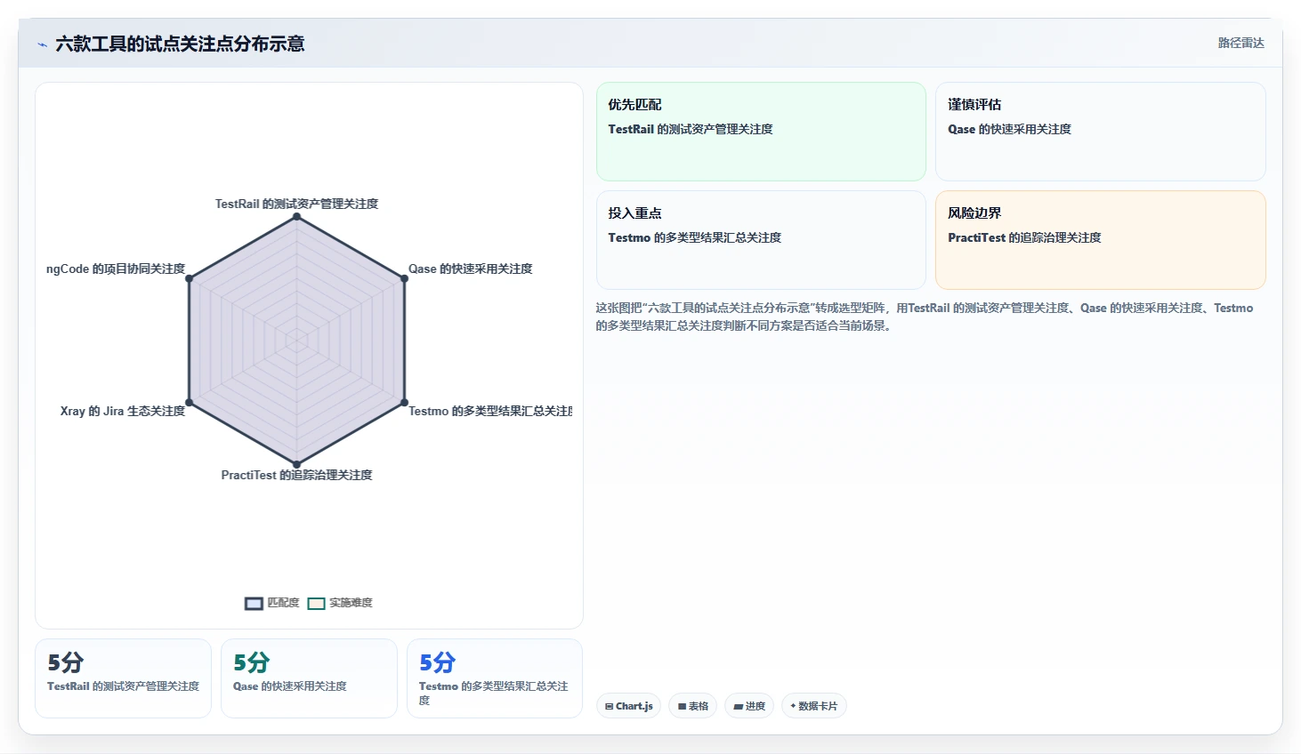Click the TestRail radar data point at top
Viewport: 1301px width, 754px height.
click(296, 216)
